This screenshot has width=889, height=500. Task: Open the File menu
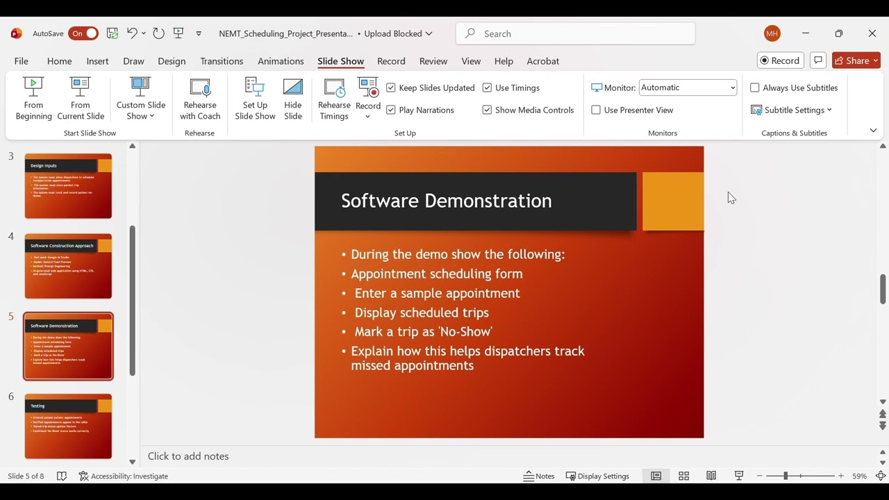22,61
